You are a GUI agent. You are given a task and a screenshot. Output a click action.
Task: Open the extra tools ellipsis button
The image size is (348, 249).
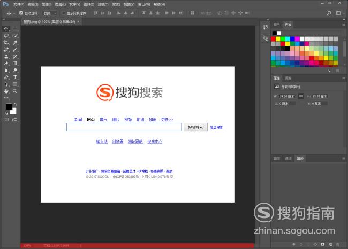(6, 98)
